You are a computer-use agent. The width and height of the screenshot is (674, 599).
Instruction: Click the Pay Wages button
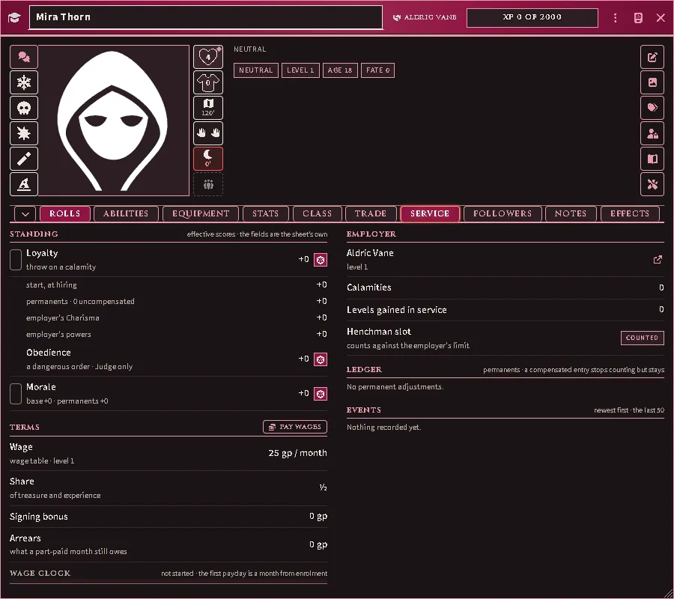(295, 427)
